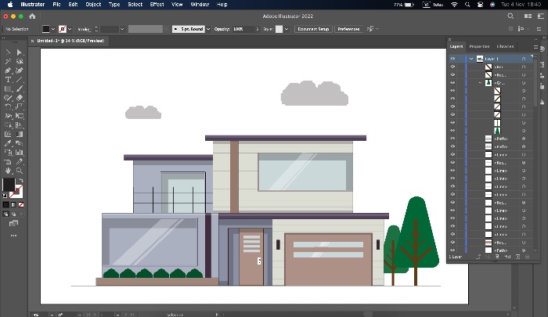This screenshot has height=317, width=548.
Task: Open the Arrange Documents icon
Action: (528, 16)
